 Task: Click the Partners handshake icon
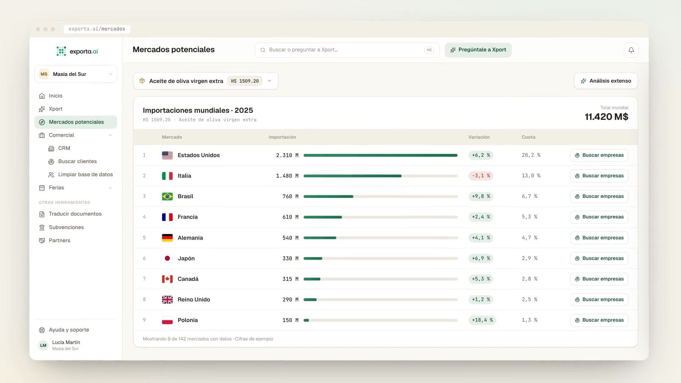[x=42, y=240]
